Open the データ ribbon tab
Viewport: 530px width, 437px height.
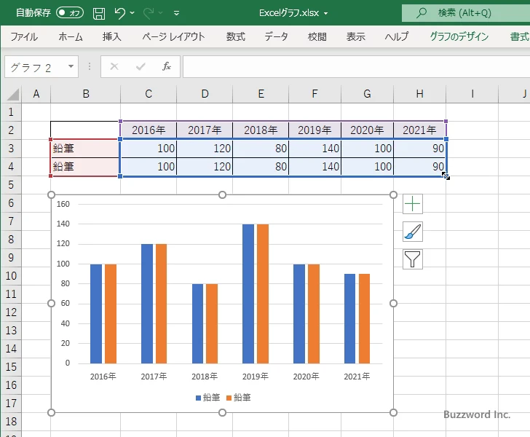point(276,36)
